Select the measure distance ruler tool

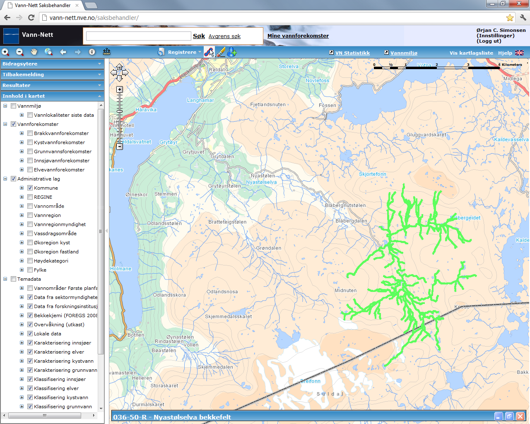[x=106, y=52]
